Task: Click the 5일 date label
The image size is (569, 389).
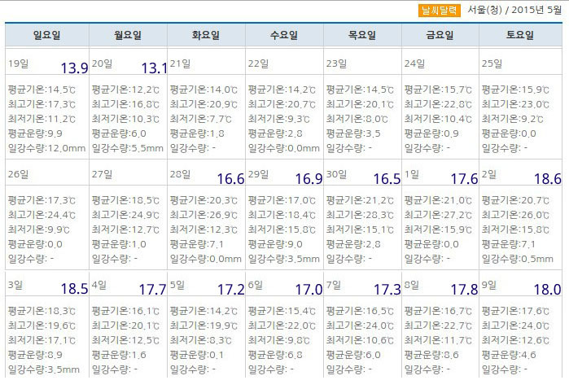Action: click(x=177, y=285)
